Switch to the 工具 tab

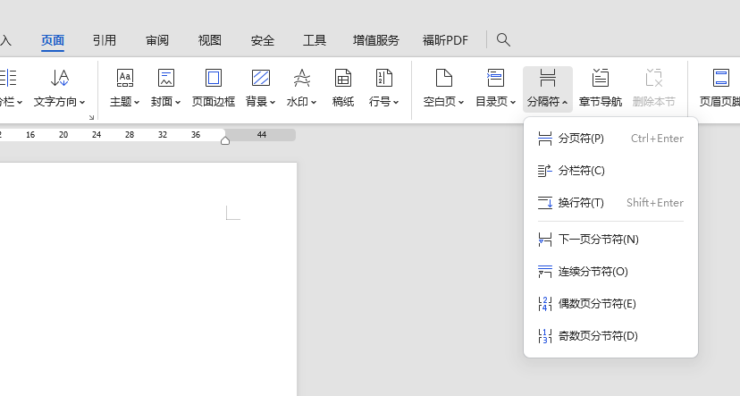(x=315, y=40)
